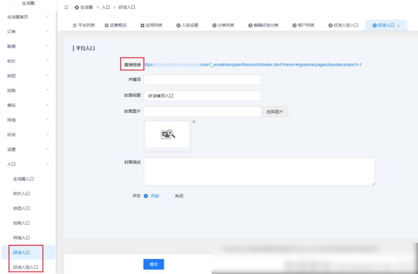418x274 pixels.
Task: Collapse the 入口 sidebar section
Action: pos(27,164)
